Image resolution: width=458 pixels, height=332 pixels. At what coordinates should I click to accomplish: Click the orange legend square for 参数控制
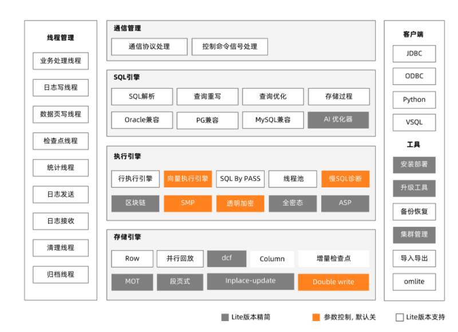316,317
